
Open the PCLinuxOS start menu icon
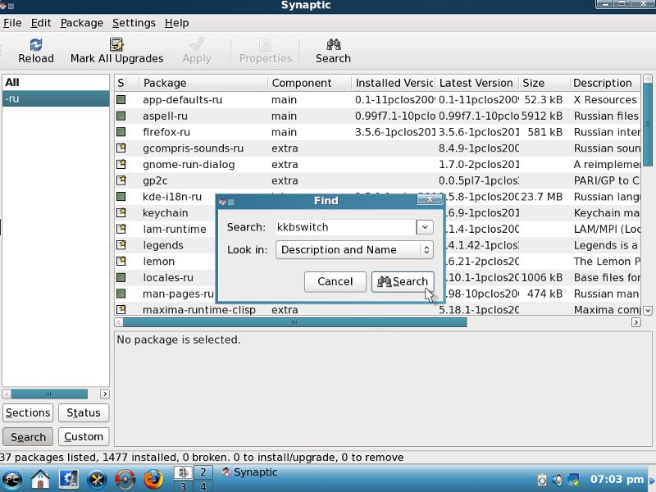(x=12, y=478)
